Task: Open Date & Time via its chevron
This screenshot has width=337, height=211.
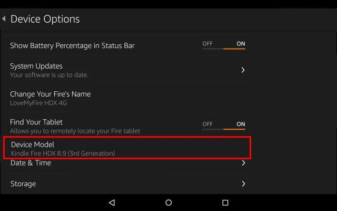Action: tap(243, 163)
